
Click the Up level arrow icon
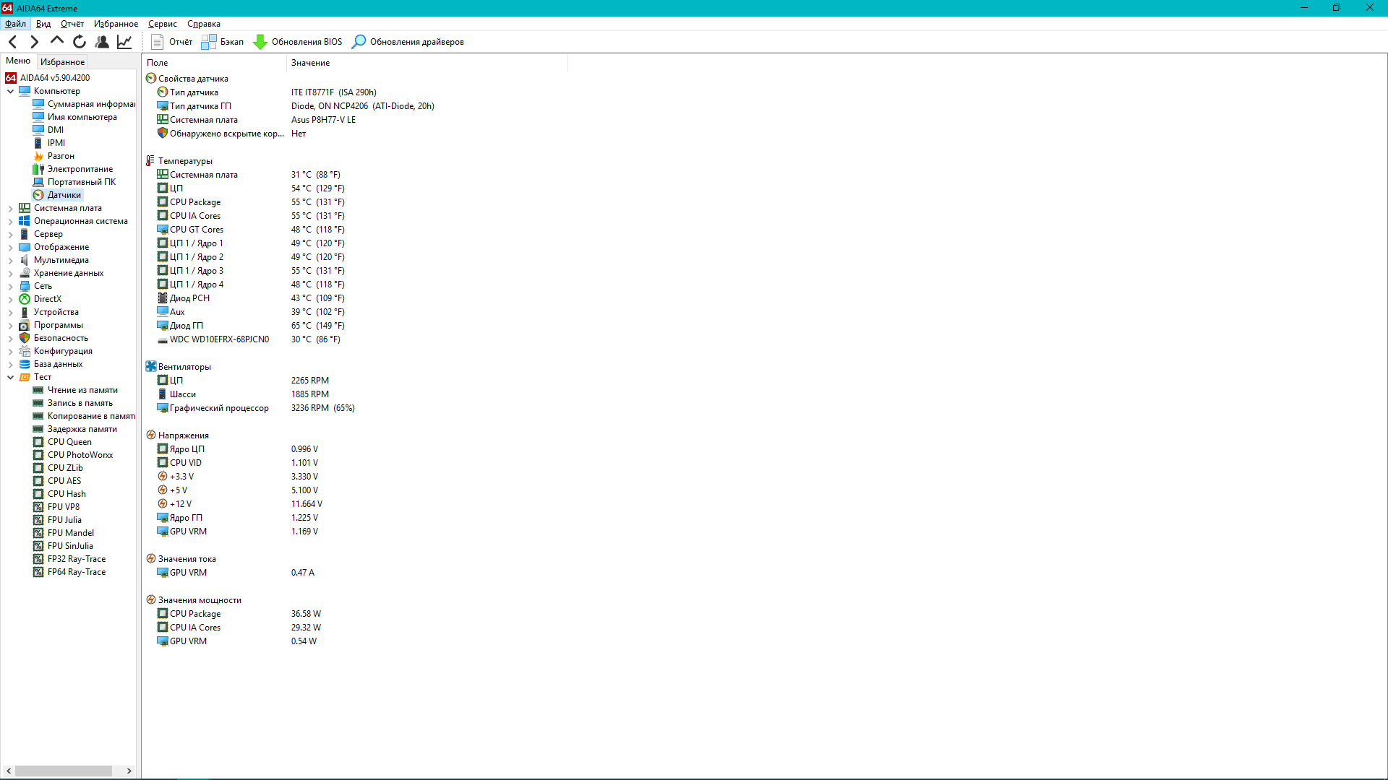57,41
